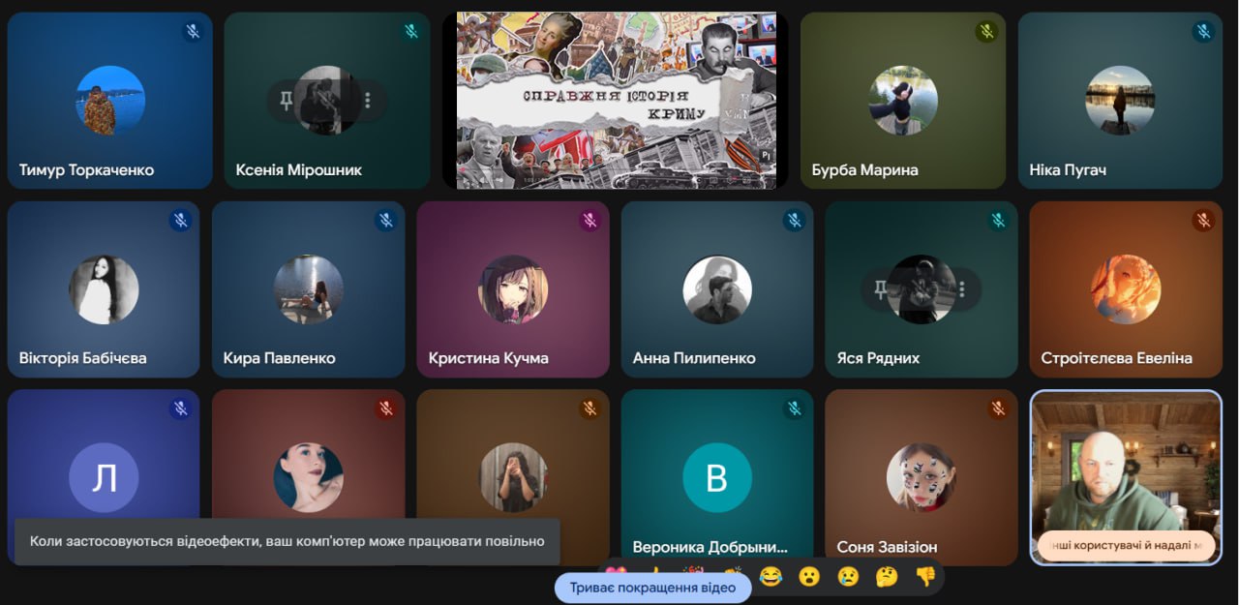Select the shared 'Справжня історія Криму' presentation tile
The width and height of the screenshot is (1239, 605).
point(616,100)
